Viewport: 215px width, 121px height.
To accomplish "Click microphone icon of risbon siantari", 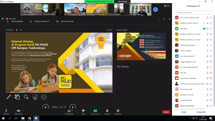I will (208, 51).
